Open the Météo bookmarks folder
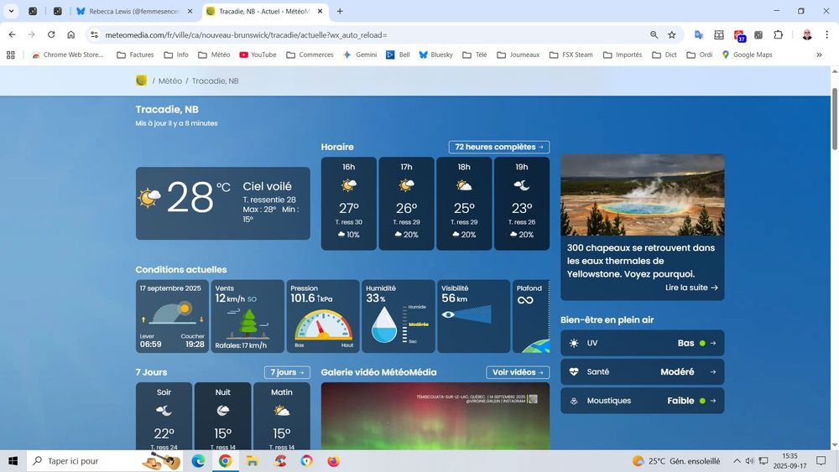Screen dimensions: 839x472 coord(214,54)
